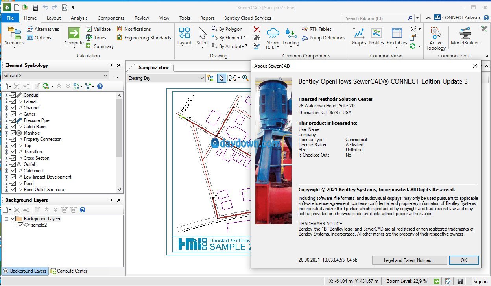Image resolution: width=491 pixels, height=286 pixels.
Task: Toggle the Lateral checkbox
Action: 13,101
